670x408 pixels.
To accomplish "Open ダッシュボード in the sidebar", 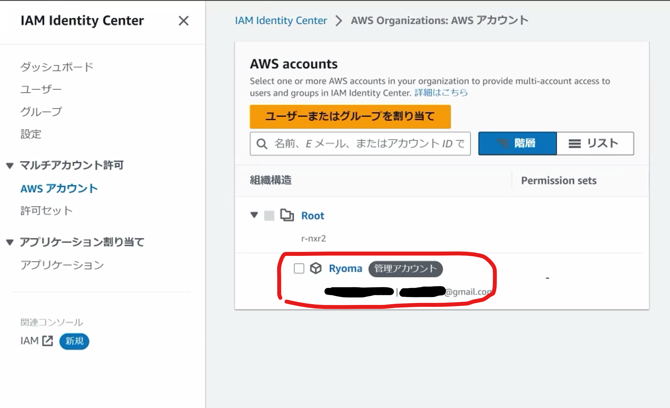I will tap(57, 67).
